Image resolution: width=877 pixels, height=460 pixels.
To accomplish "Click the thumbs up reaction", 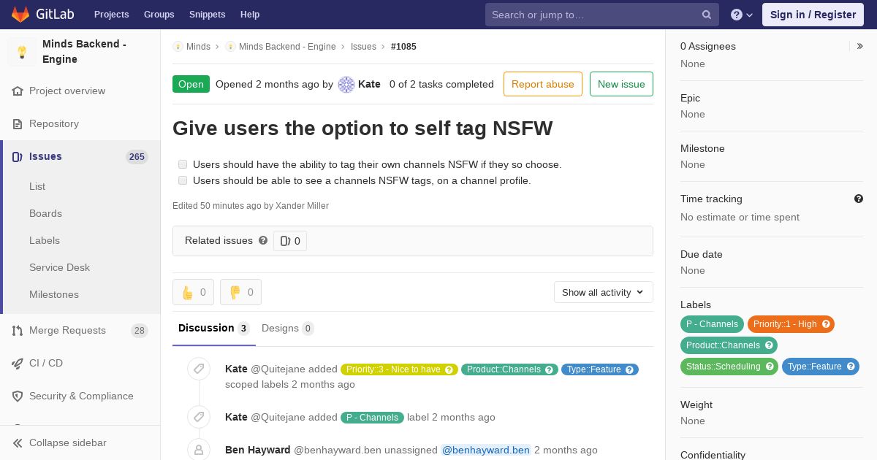I will click(x=193, y=292).
